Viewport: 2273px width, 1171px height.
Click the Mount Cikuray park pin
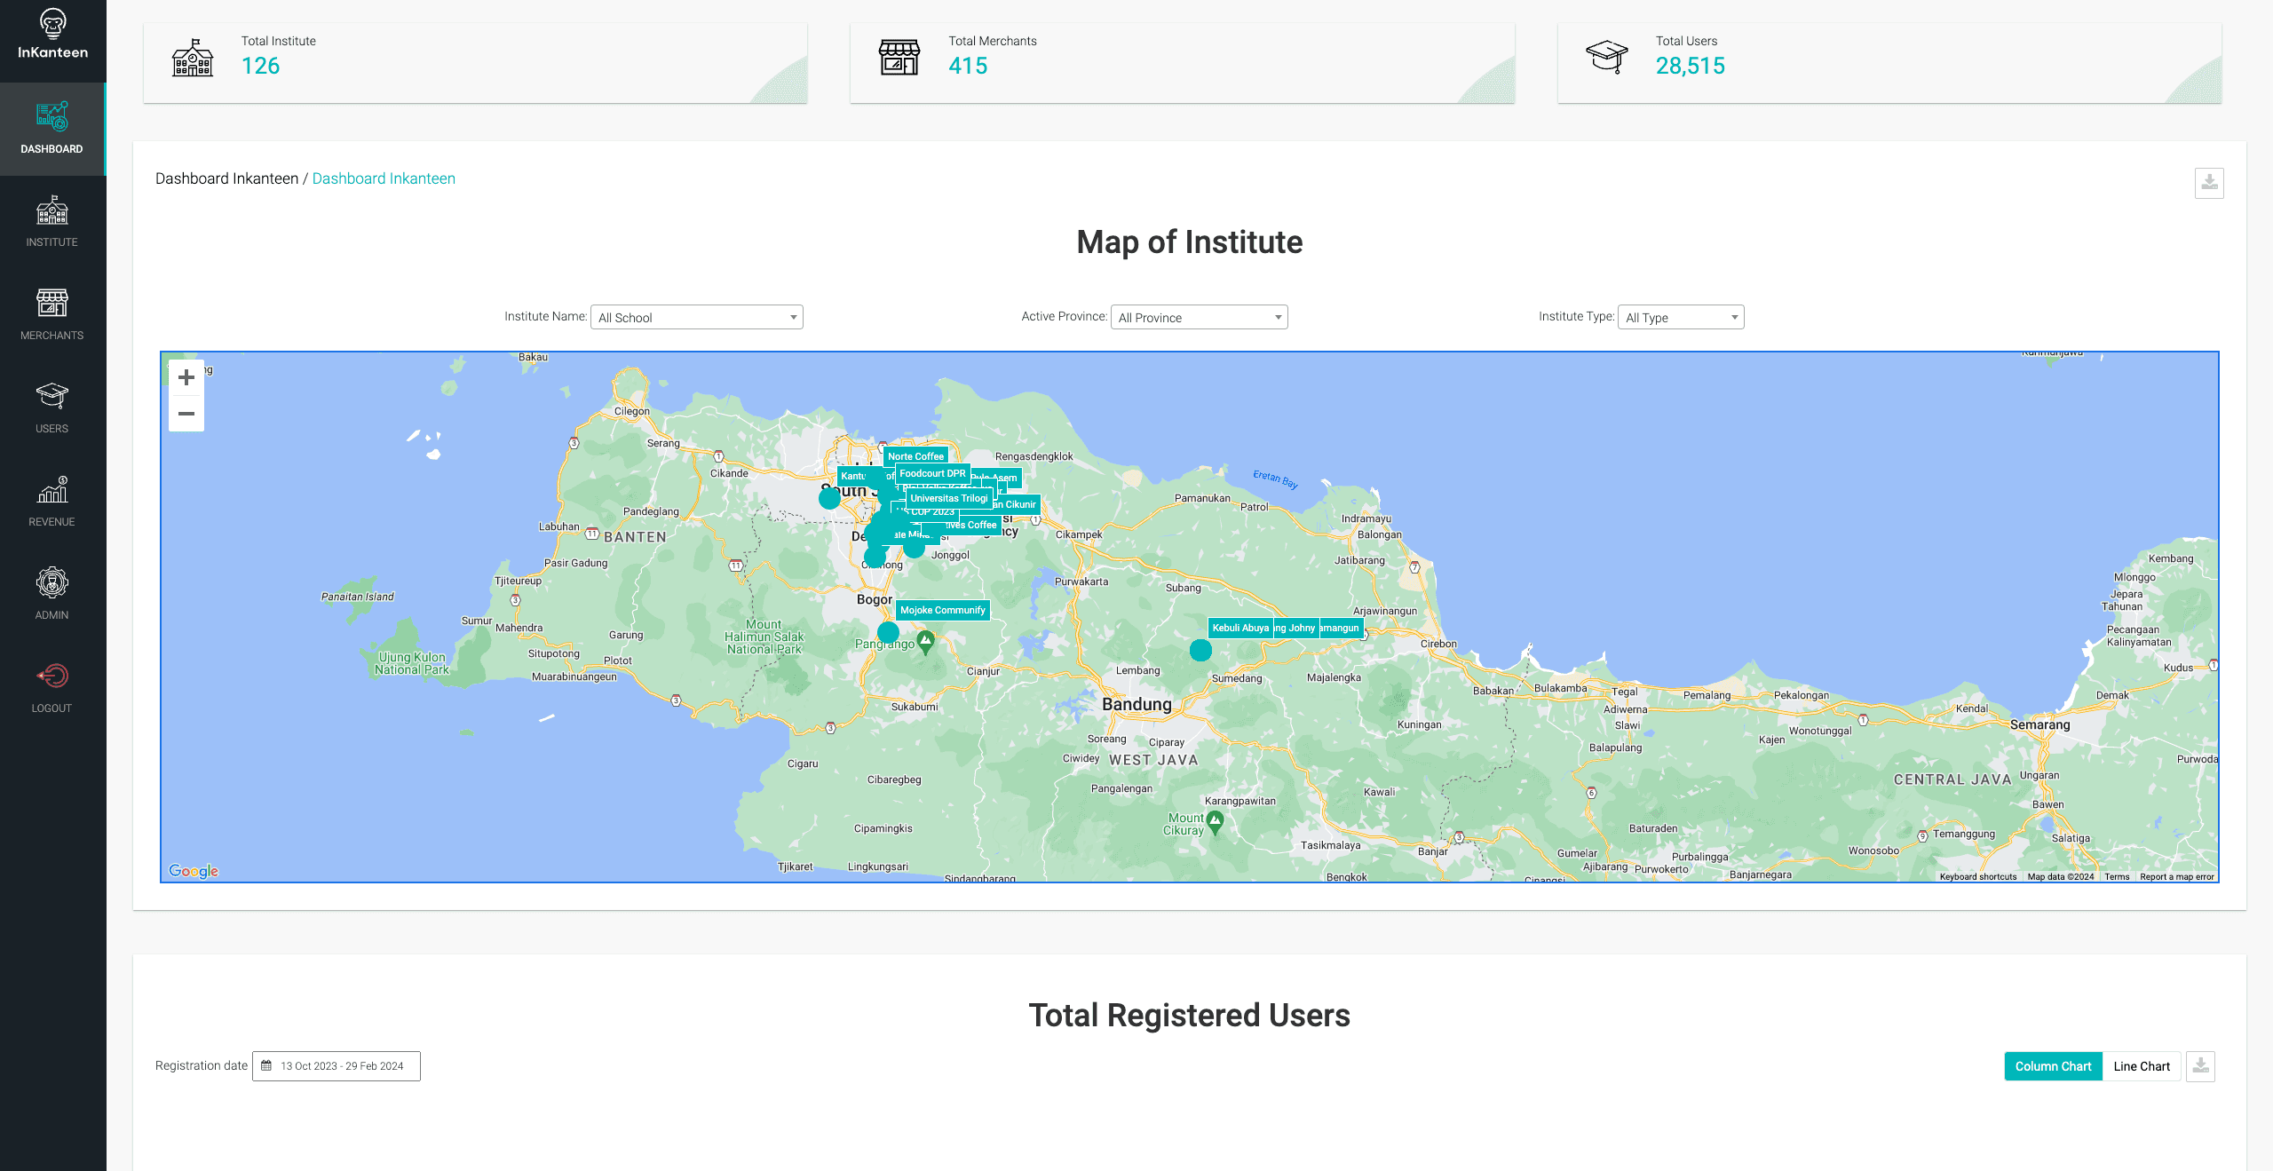coord(1216,821)
